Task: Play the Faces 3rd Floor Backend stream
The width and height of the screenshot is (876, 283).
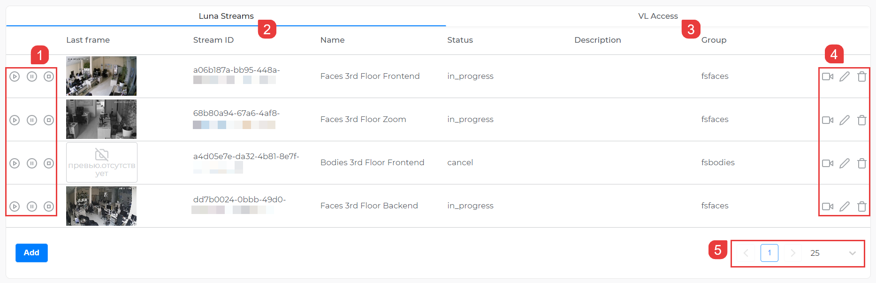Action: [15, 207]
